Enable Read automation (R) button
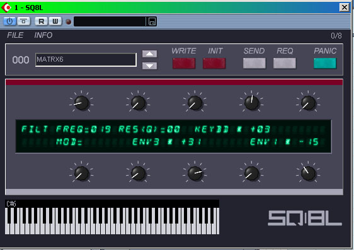The image size is (354, 250). tap(42, 21)
